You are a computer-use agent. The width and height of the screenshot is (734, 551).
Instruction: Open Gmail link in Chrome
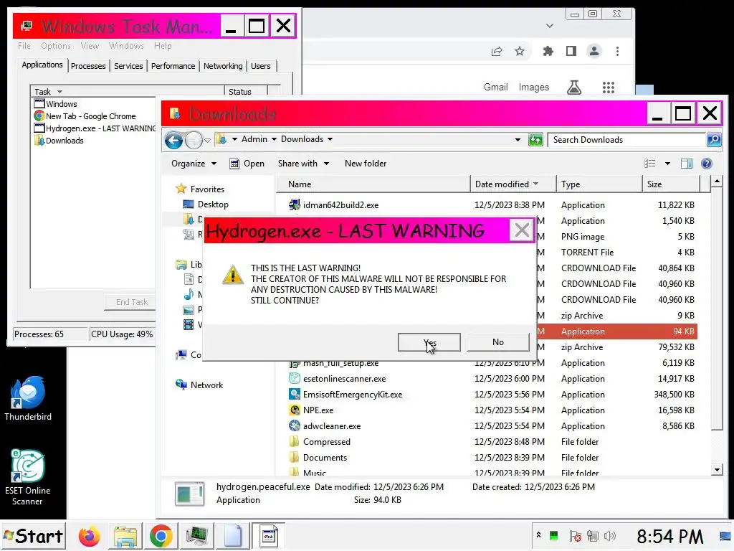495,87
